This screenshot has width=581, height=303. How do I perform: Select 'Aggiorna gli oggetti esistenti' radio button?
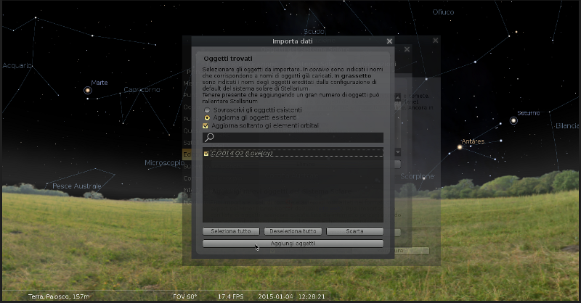tap(207, 117)
